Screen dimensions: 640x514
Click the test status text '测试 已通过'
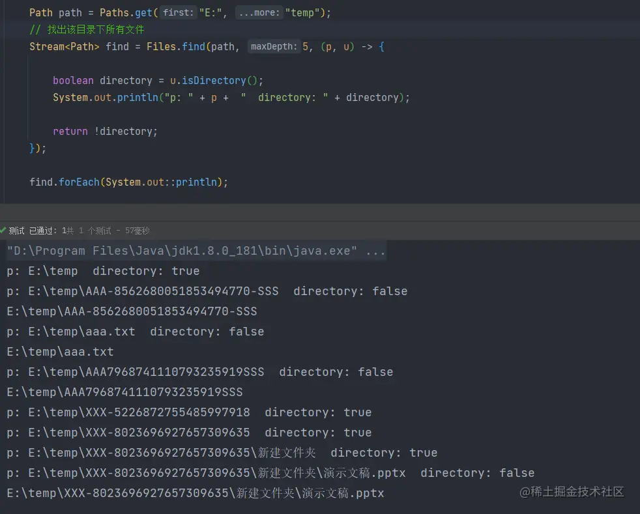click(31, 231)
